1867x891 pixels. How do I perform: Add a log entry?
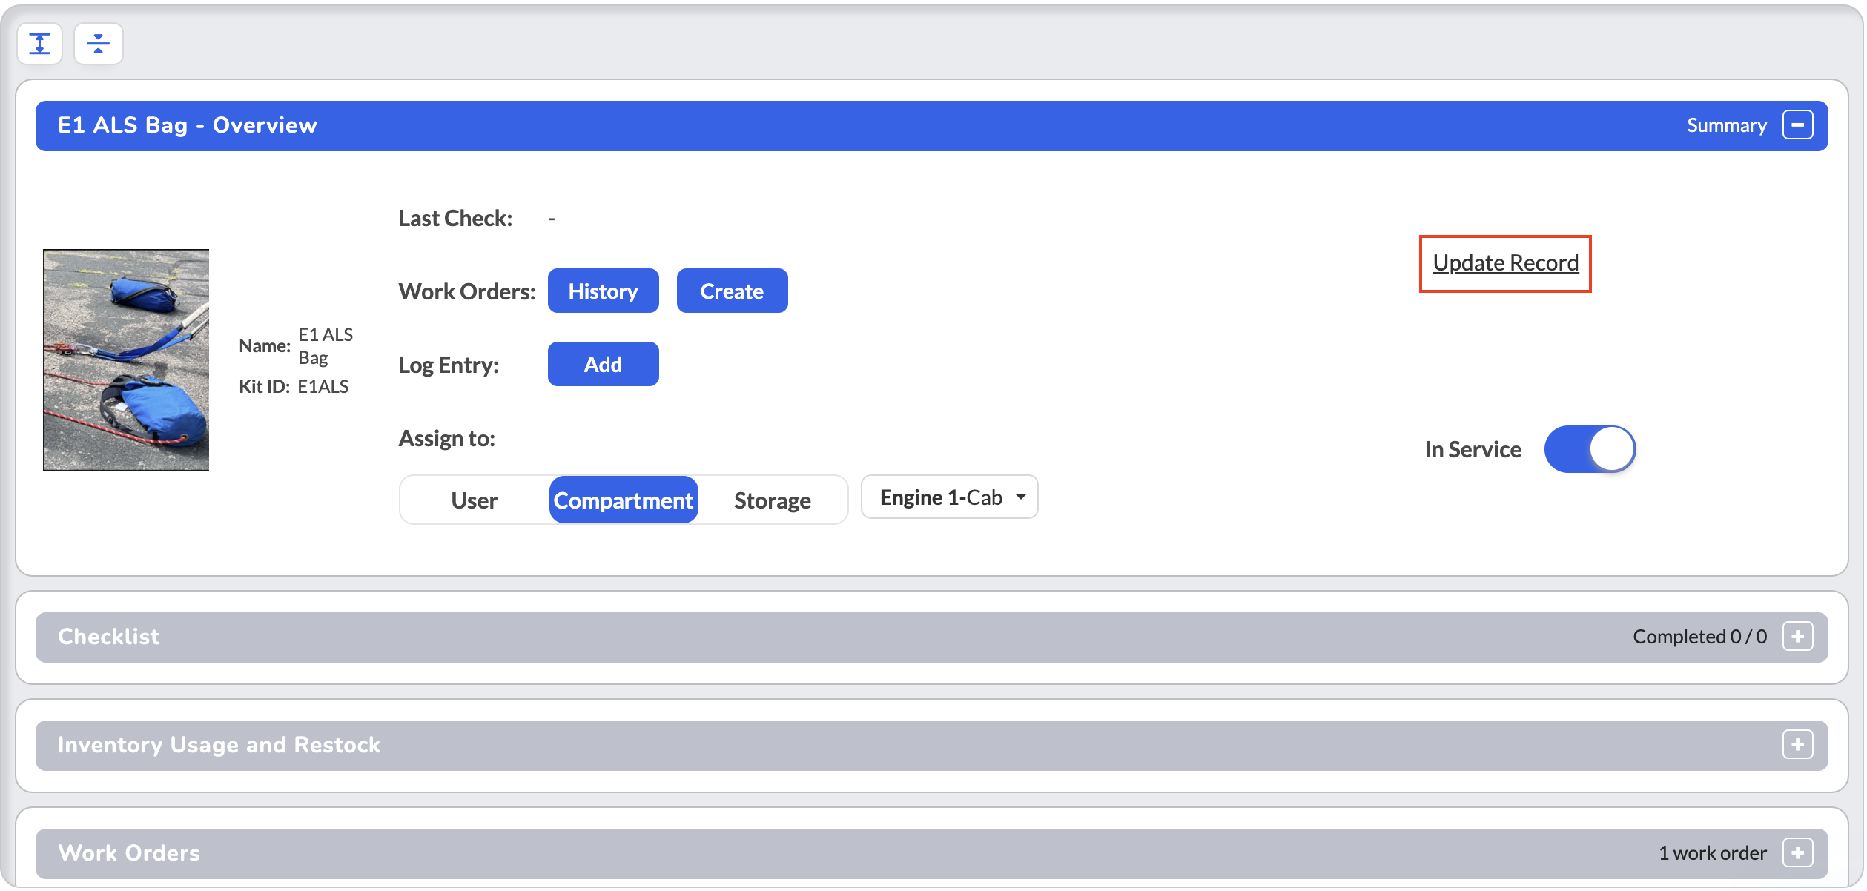603,365
